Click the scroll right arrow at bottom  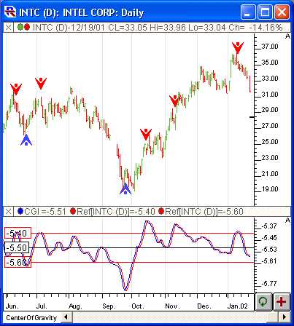click(285, 317)
